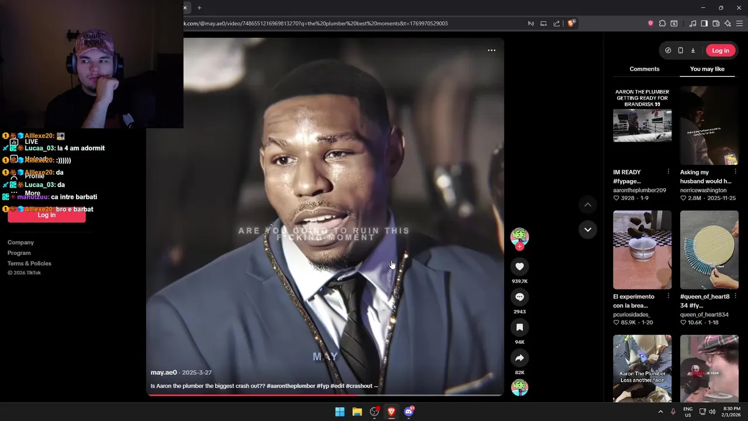This screenshot has width=748, height=421.
Task: Click the red Log in button top right
Action: pos(721,50)
